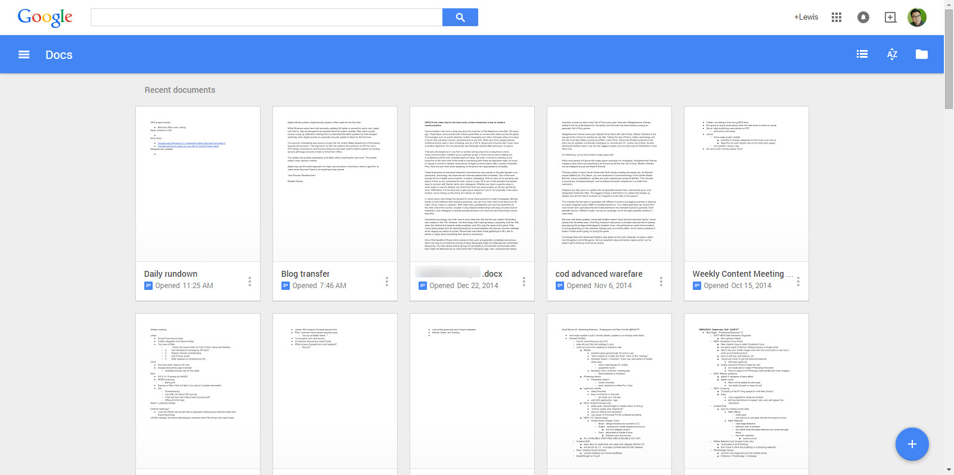The image size is (954, 475).
Task: Open the +Lewis profile link
Action: 806,17
